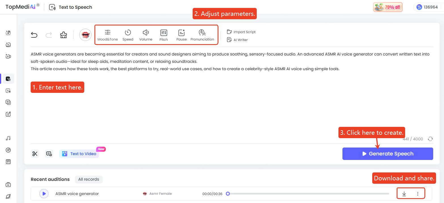Click the sidebar disc icon
The image size is (444, 203).
[x=8, y=150]
